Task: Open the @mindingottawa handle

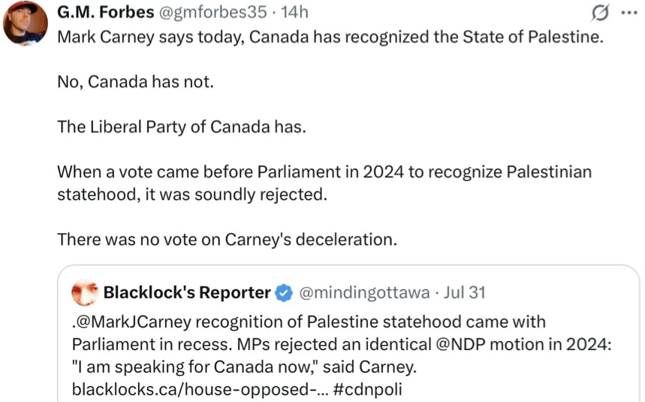Action: (364, 292)
